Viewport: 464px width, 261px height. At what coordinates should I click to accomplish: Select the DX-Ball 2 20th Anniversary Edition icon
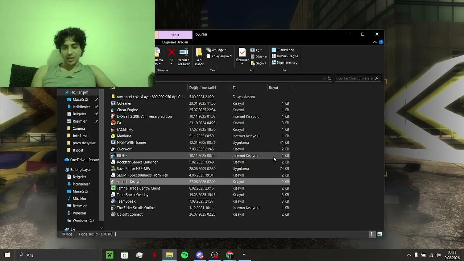point(113,116)
